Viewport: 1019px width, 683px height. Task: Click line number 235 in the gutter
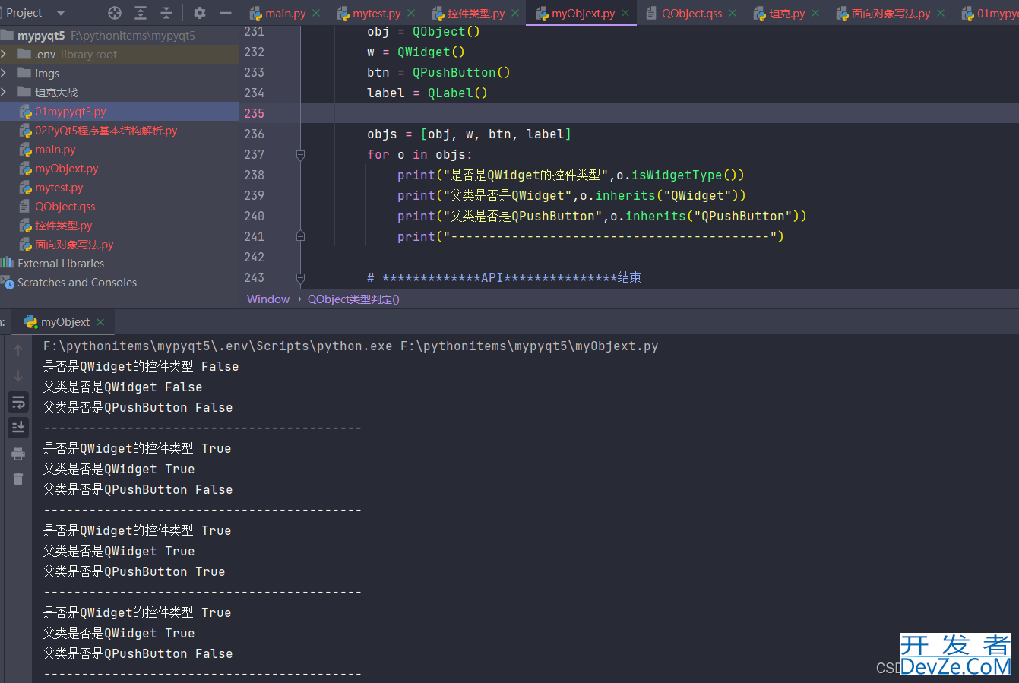(254, 113)
